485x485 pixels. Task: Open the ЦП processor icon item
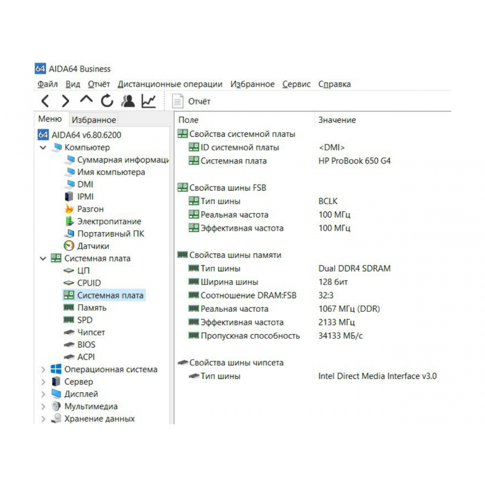(x=69, y=271)
